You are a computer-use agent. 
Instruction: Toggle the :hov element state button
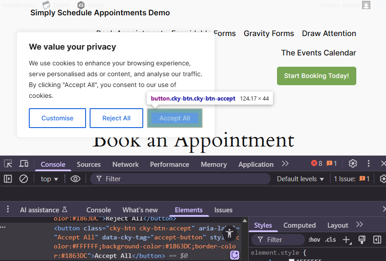(314, 240)
